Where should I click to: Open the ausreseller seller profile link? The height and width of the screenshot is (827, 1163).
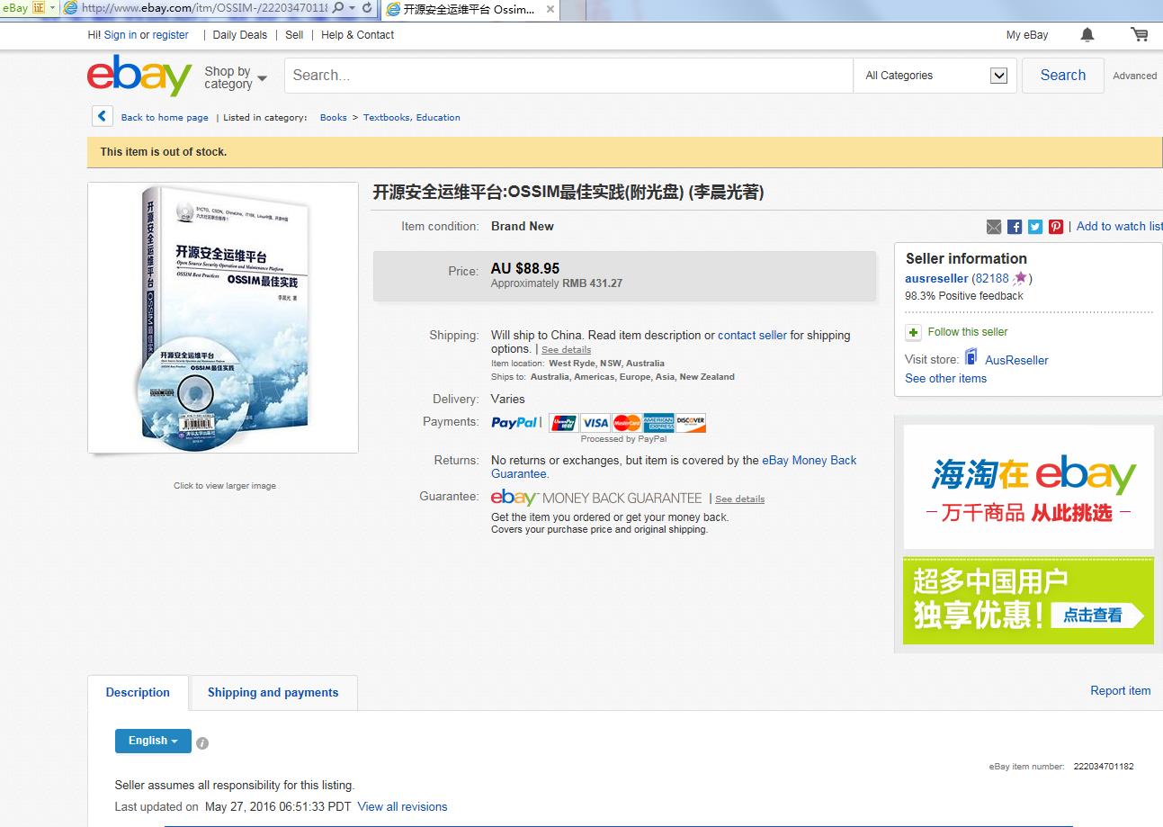tap(936, 278)
